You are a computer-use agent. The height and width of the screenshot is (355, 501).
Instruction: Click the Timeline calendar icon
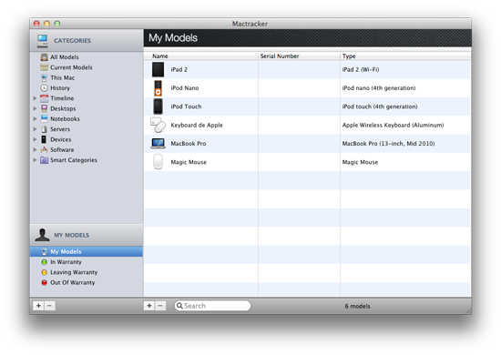(44, 98)
